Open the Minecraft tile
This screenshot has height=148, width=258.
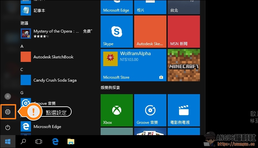[x=184, y=65]
